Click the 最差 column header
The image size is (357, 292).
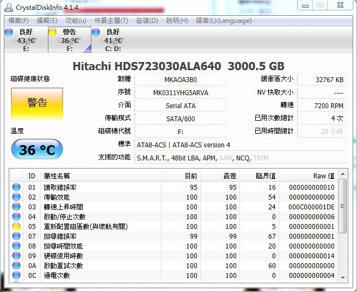(220, 176)
